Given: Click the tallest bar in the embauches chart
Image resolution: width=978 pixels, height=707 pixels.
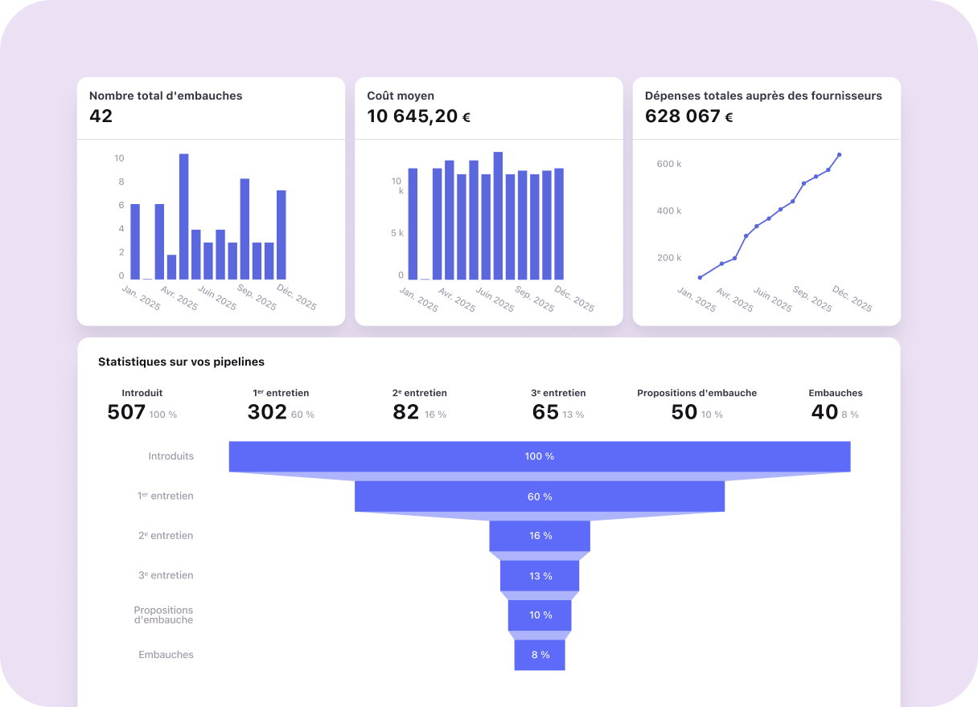Looking at the screenshot, I should tap(183, 217).
